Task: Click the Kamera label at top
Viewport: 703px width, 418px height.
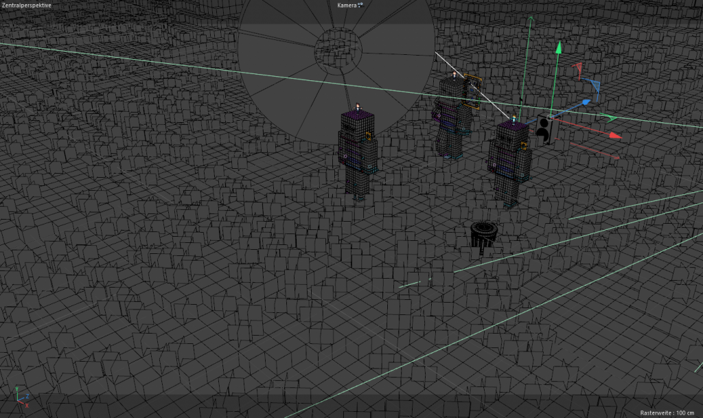Action: point(347,5)
